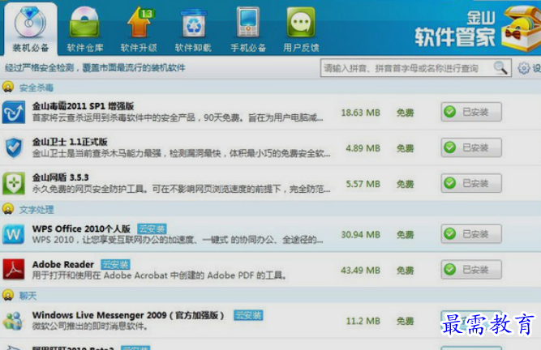Click the Adobe Reader icon
The image size is (541, 350).
[x=14, y=270]
